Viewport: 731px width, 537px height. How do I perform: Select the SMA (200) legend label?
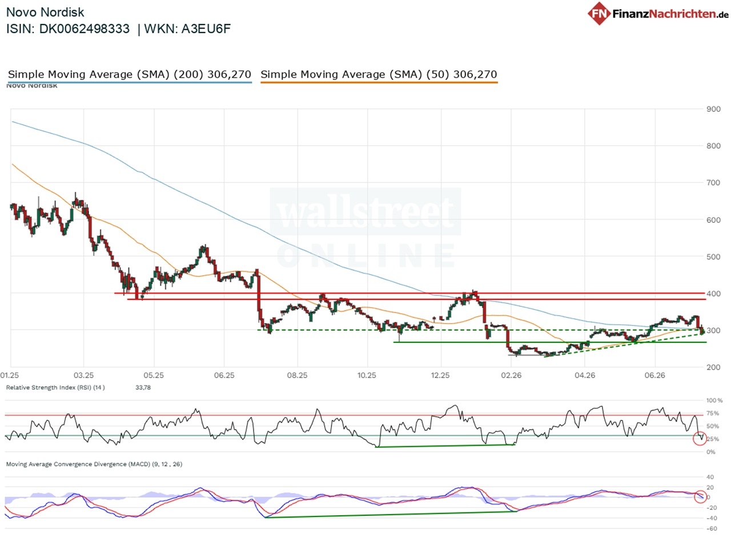tap(130, 74)
